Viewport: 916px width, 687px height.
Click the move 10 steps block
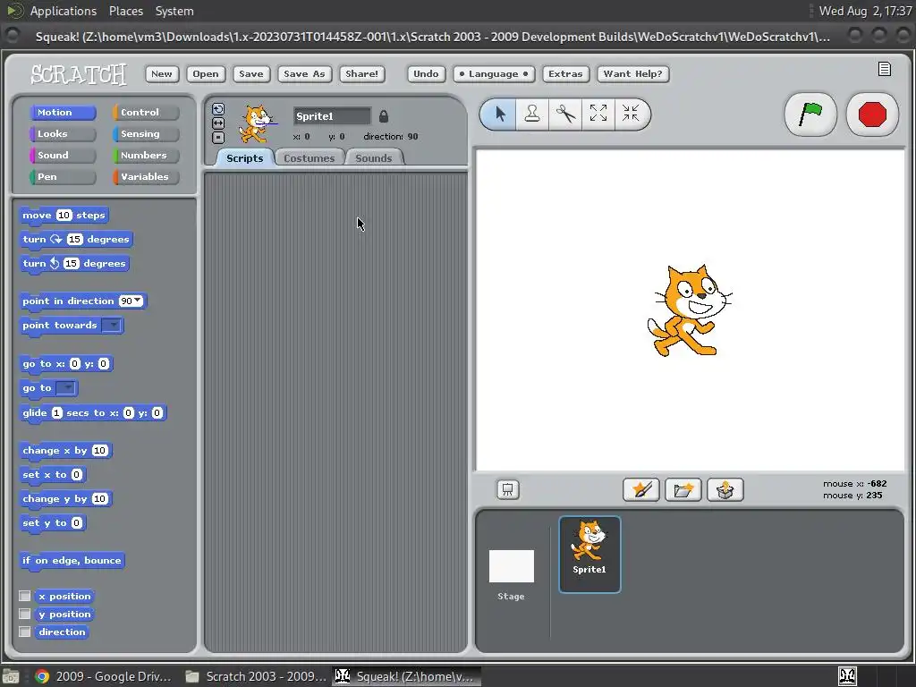[x=64, y=216]
